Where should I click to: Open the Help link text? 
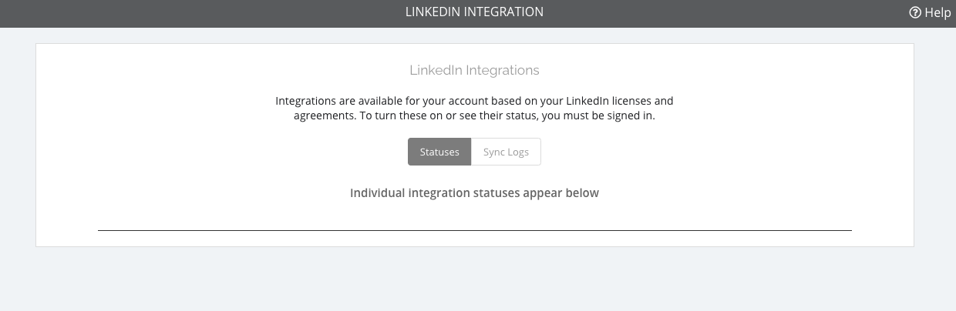[937, 12]
